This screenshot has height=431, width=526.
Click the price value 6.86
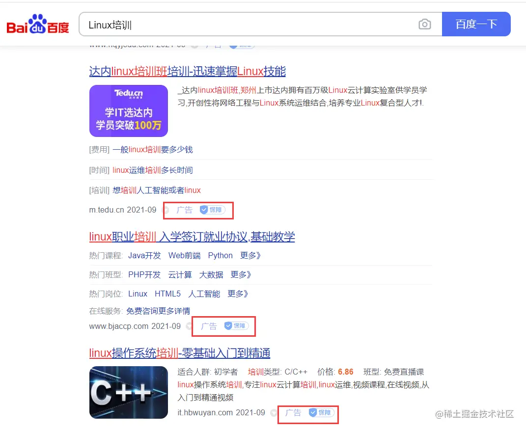346,372
